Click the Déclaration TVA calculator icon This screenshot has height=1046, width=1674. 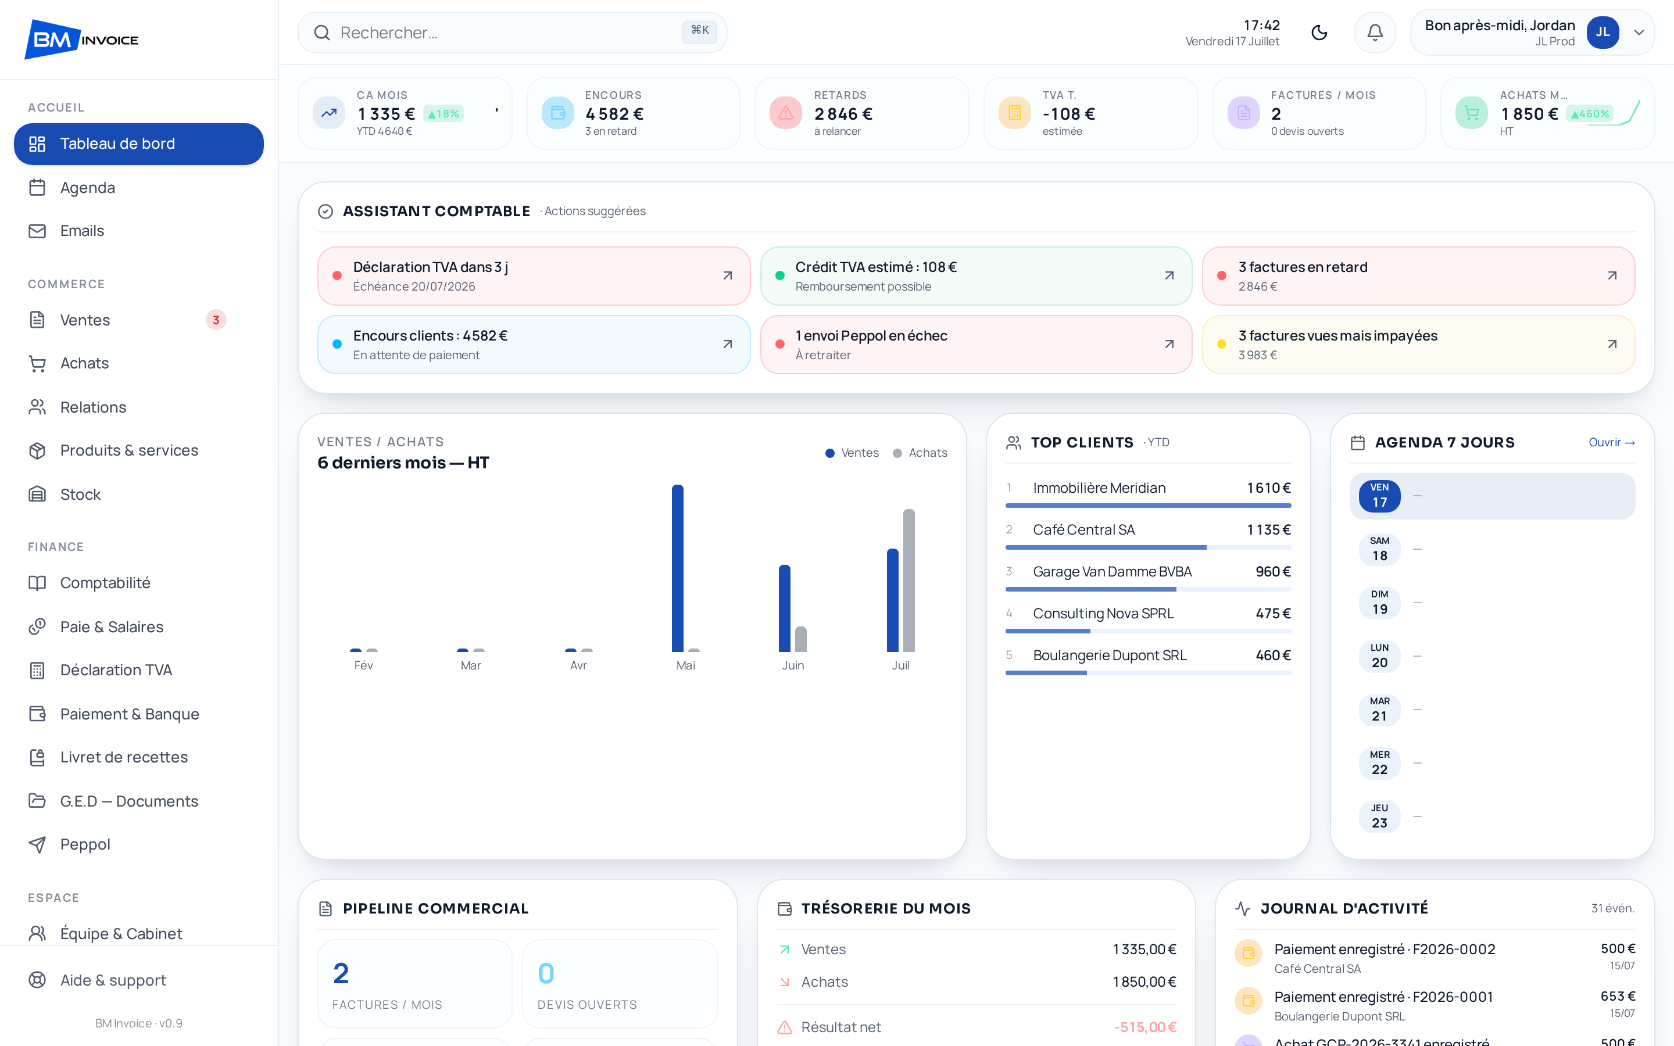click(x=37, y=669)
